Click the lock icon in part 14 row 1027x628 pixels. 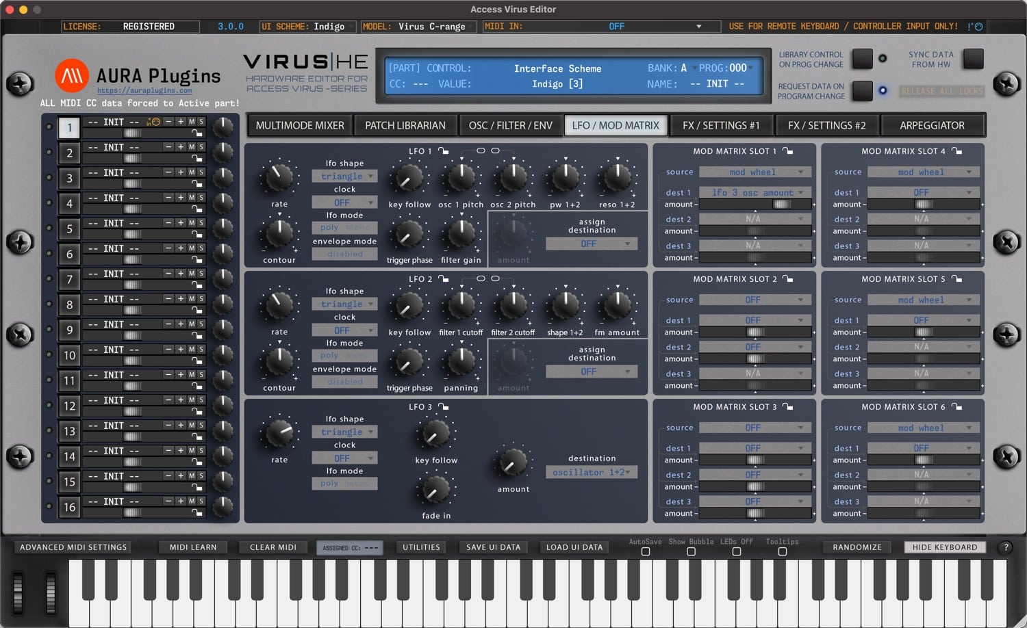pos(197,462)
